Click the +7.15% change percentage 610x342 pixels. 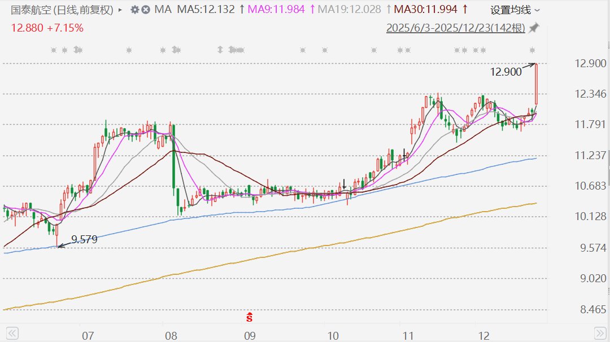(x=65, y=28)
